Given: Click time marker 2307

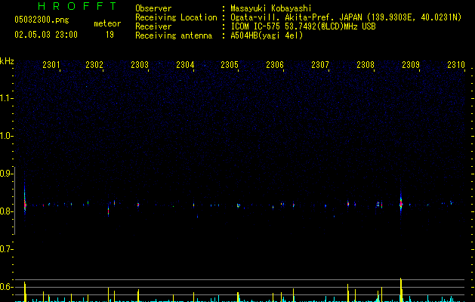Looking at the screenshot, I should [x=320, y=64].
